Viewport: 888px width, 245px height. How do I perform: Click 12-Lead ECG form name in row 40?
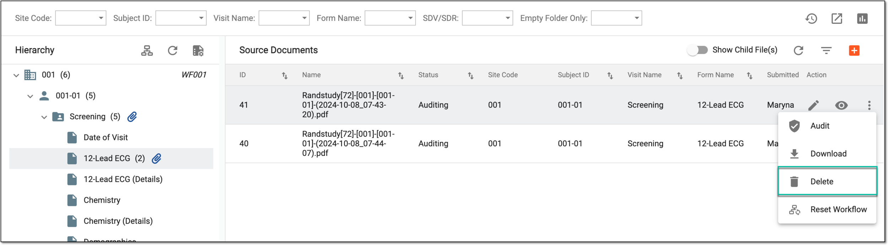click(x=720, y=143)
